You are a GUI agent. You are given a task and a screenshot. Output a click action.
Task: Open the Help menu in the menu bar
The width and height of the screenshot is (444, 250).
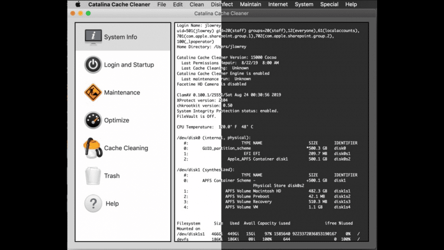[x=351, y=4]
